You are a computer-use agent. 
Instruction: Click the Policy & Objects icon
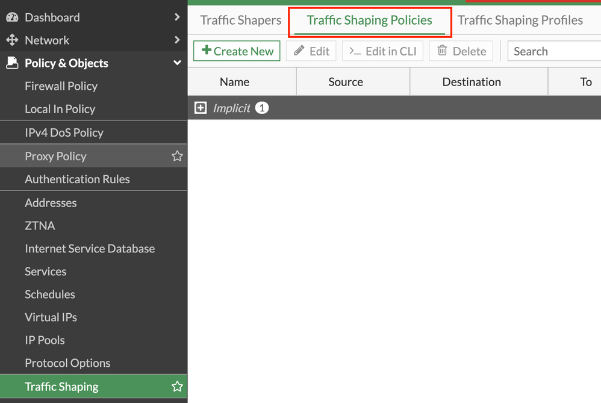[12, 63]
